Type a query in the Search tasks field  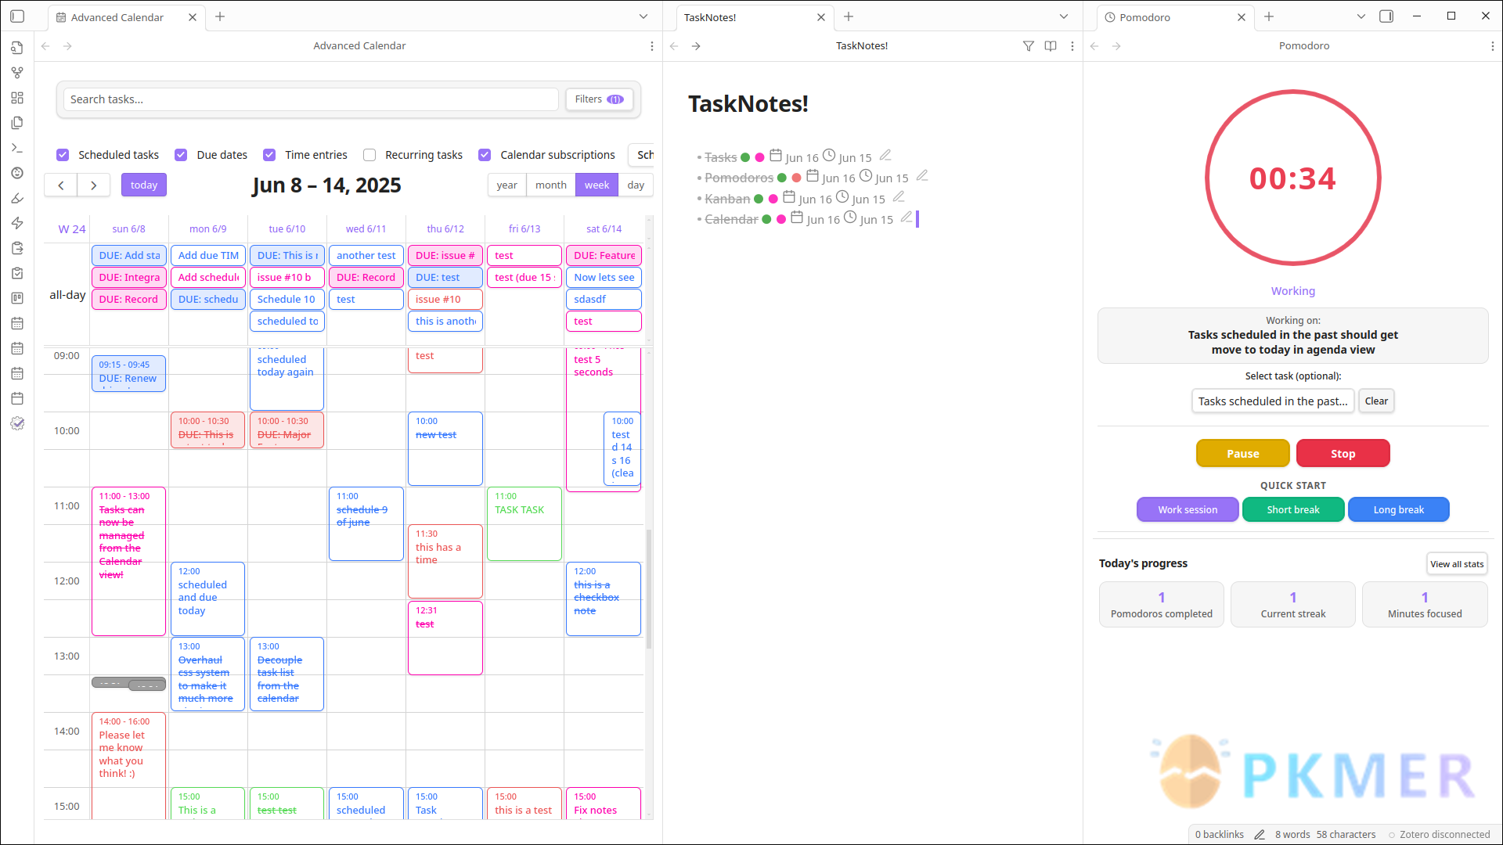pos(311,99)
